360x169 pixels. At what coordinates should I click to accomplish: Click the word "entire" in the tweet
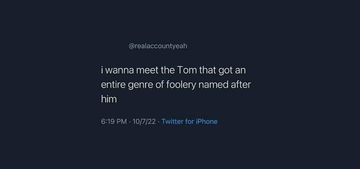111,85
